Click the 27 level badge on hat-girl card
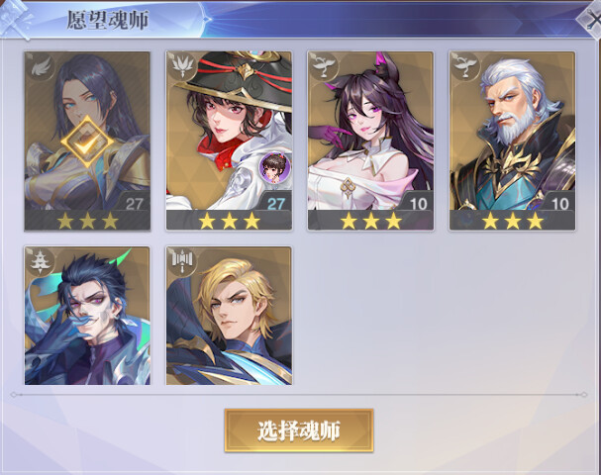601x475 pixels. (x=276, y=204)
